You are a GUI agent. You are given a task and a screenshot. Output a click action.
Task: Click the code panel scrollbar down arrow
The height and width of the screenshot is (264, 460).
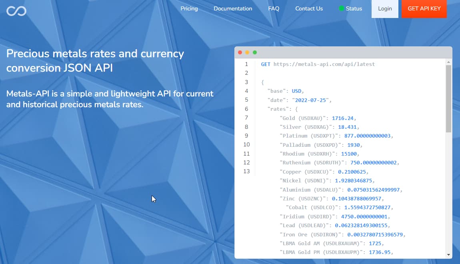448,255
